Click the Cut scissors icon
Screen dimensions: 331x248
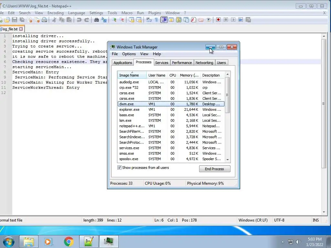click(x=54, y=20)
